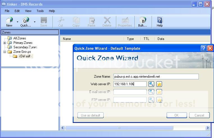Image resolution: width=214 pixels, height=138 pixels.
Task: Click the Help toolbar icon
Action: coord(160,22)
